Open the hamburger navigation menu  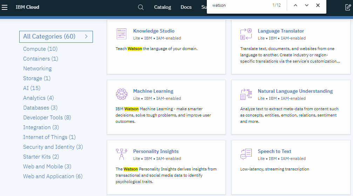coord(5,7)
